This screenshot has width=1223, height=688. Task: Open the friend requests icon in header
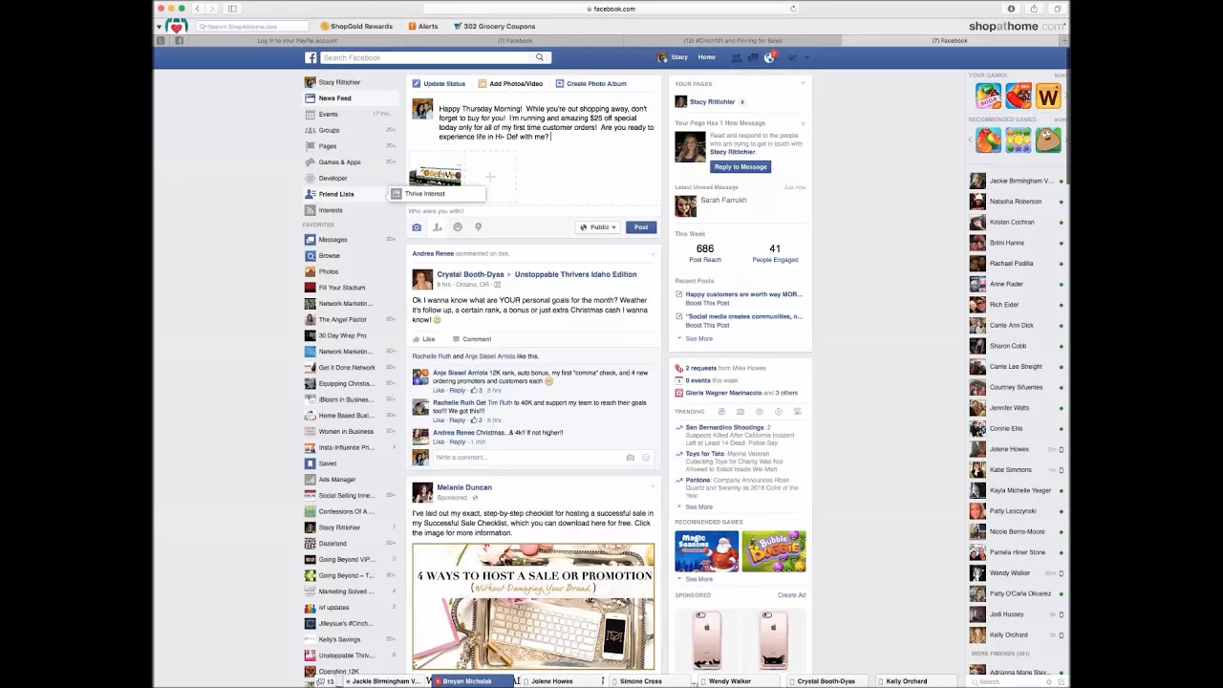click(737, 57)
